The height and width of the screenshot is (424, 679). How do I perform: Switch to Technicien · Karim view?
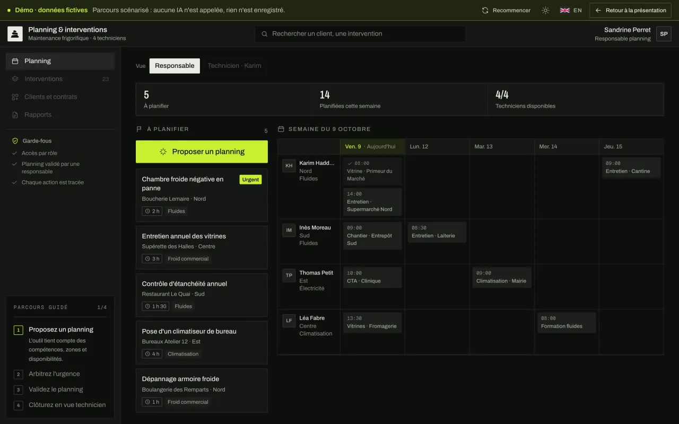pyautogui.click(x=234, y=66)
